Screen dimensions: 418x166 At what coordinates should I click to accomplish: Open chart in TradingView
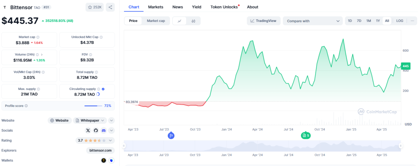264,21
